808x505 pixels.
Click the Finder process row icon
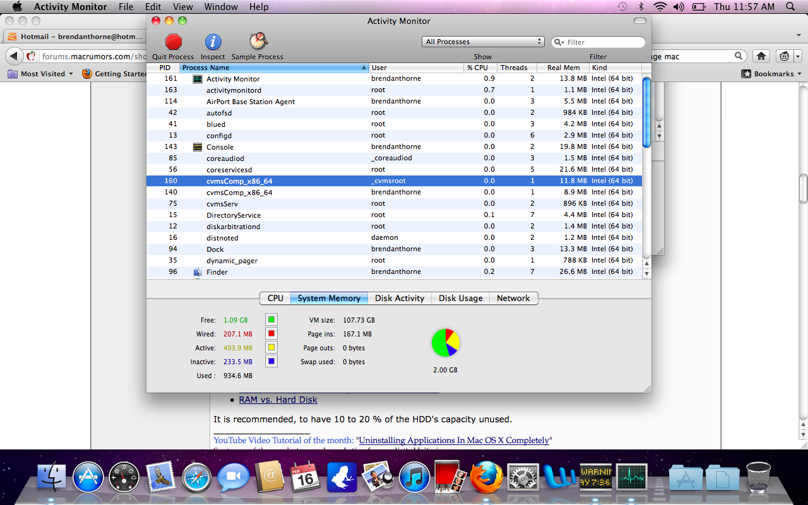pyautogui.click(x=197, y=272)
